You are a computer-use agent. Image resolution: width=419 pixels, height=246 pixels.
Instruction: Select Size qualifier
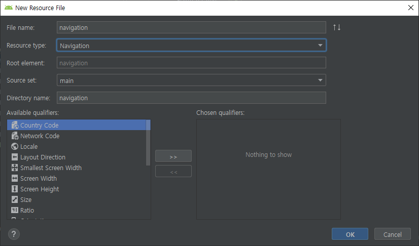tap(77, 199)
